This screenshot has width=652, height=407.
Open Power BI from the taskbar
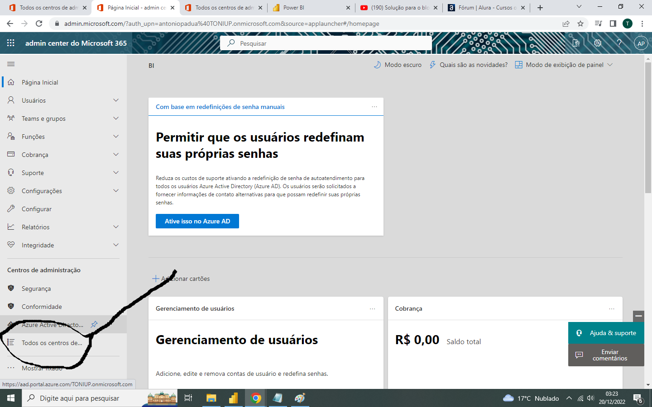(234, 398)
